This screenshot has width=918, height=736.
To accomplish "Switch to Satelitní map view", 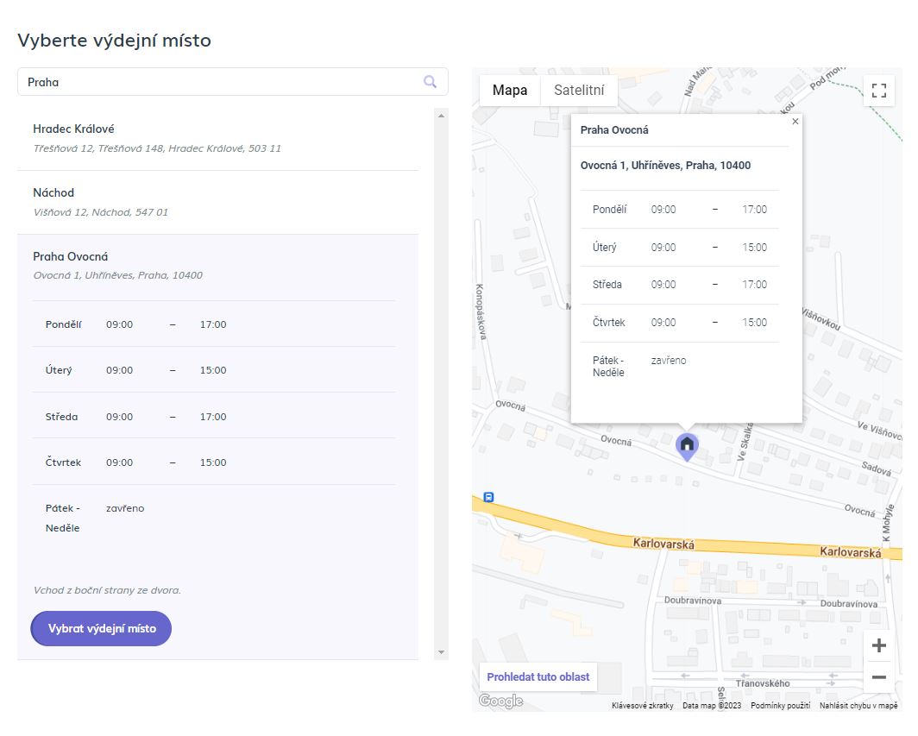I will click(x=578, y=91).
